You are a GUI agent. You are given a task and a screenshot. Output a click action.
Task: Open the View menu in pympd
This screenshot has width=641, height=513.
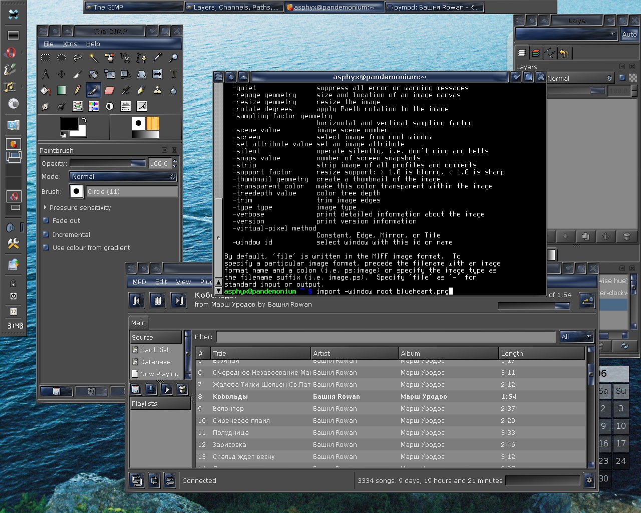click(183, 282)
